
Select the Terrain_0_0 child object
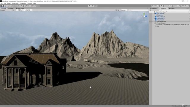point(173,25)
